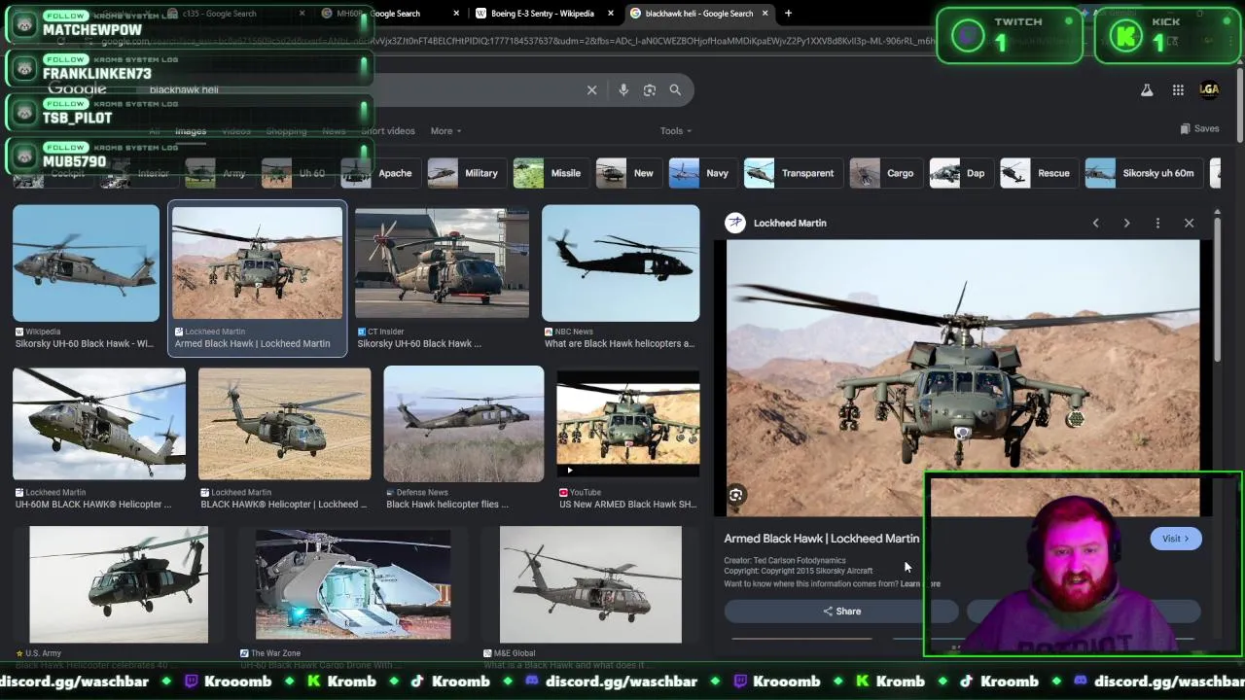Select the Missile filter chip

pyautogui.click(x=549, y=173)
